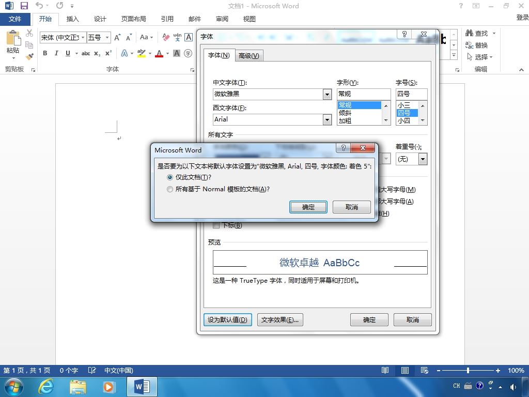
Task: Click the 设为默认值(D) button
Action: click(228, 319)
